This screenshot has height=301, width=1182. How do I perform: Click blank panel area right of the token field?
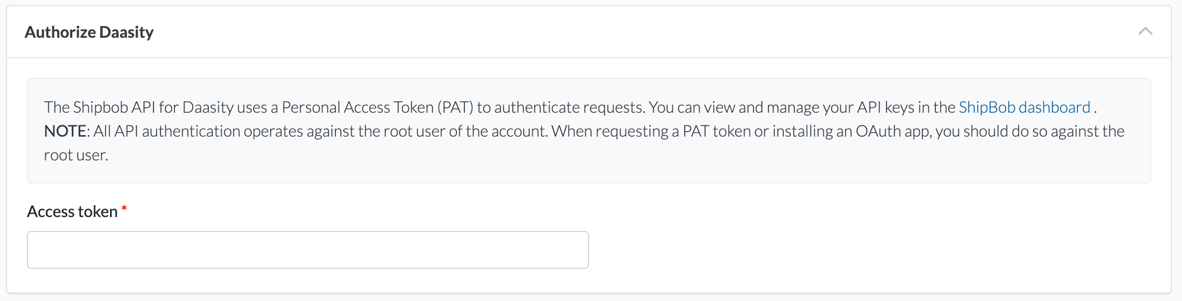click(x=872, y=250)
